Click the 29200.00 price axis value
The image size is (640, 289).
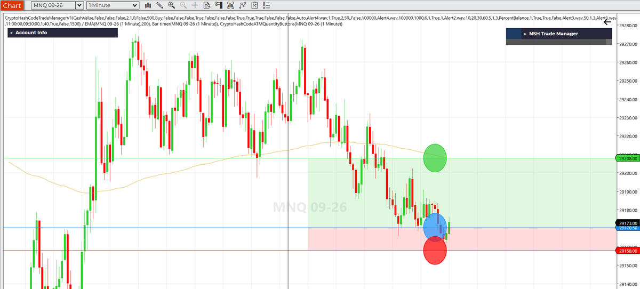point(629,173)
